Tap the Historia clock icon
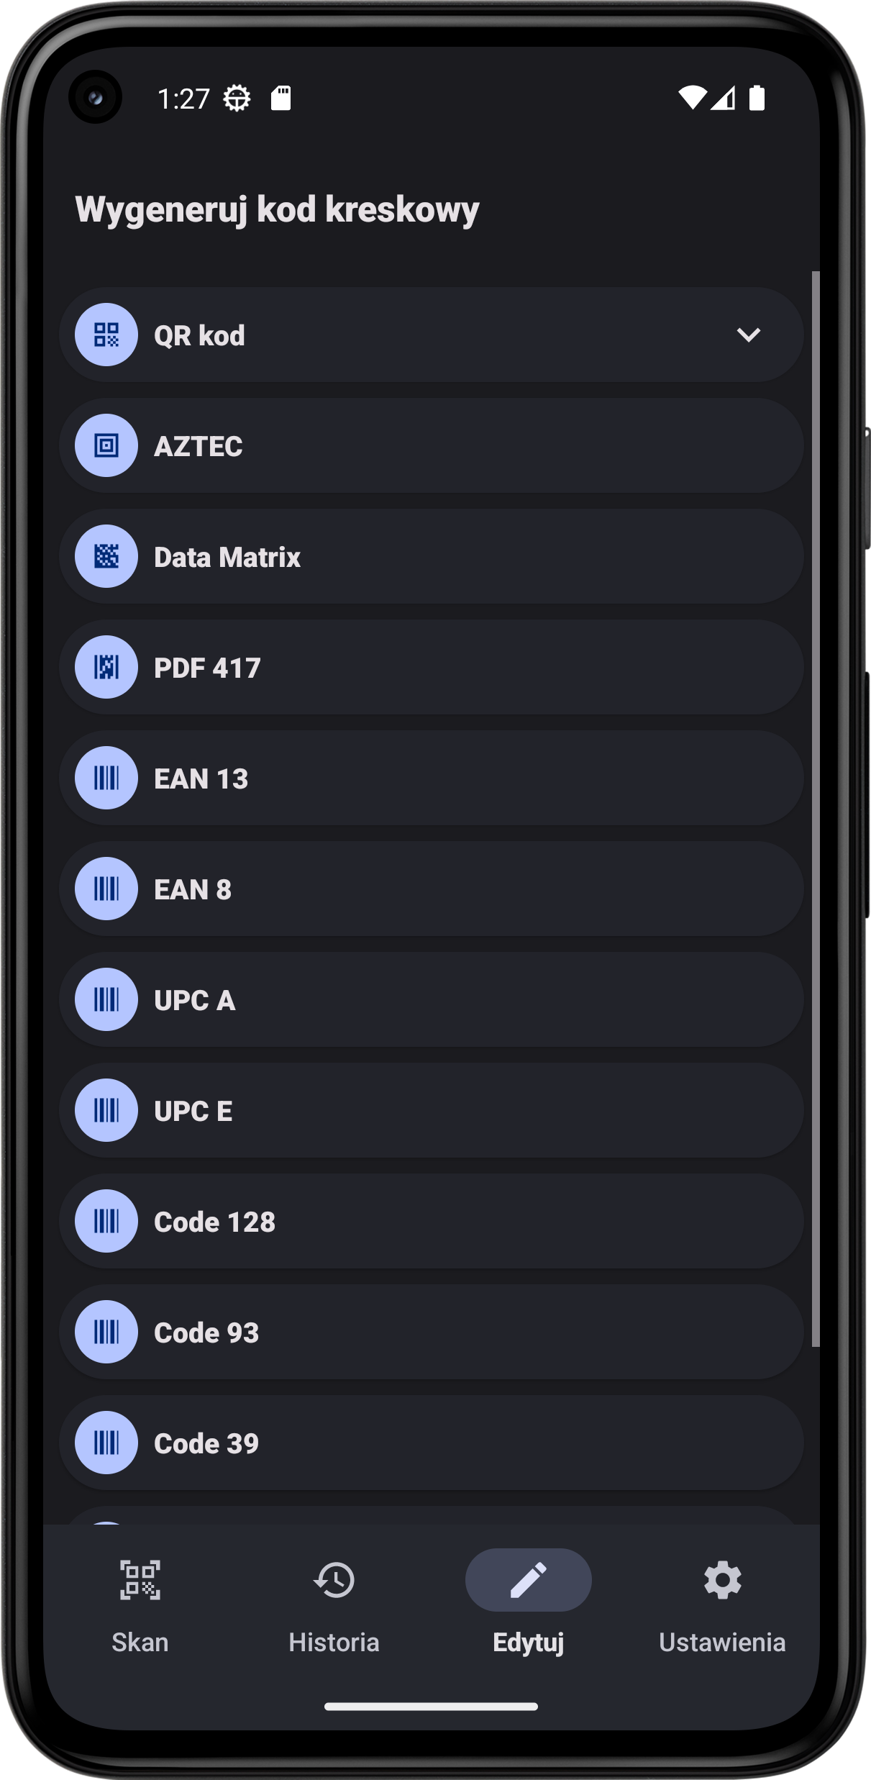The width and height of the screenshot is (871, 1780). (x=334, y=1580)
